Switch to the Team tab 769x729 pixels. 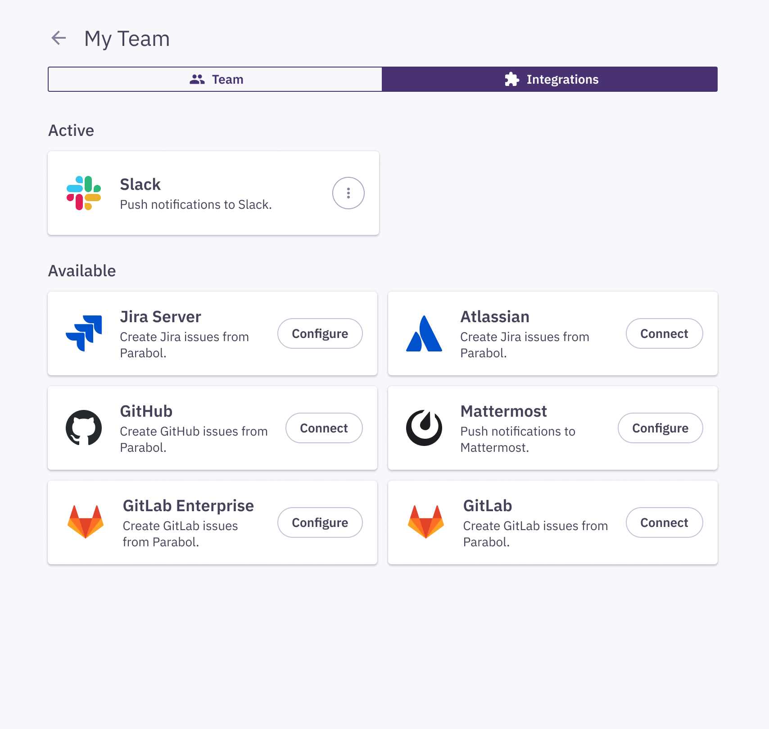215,79
